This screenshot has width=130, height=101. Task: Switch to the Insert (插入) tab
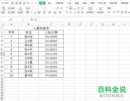tap(50, 3)
